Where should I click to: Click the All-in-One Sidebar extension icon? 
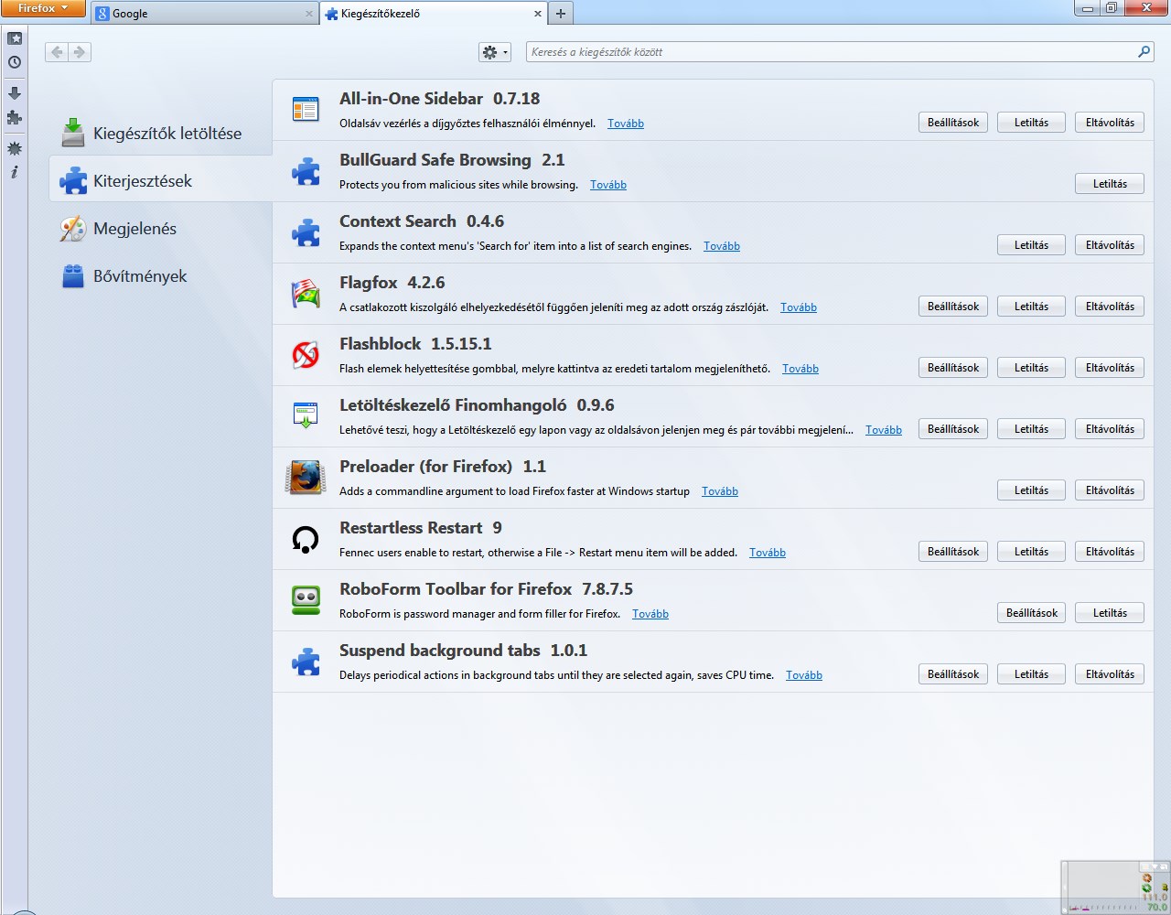(306, 110)
